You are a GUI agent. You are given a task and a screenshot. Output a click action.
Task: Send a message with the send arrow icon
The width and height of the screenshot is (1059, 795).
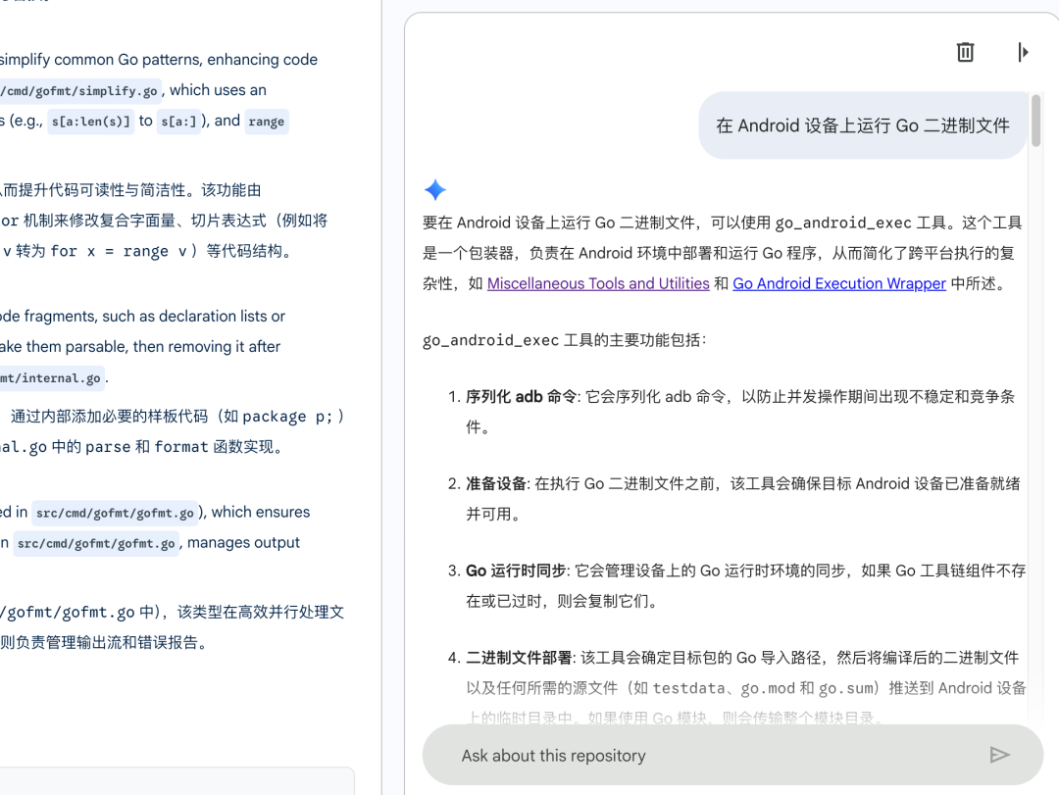(1000, 755)
